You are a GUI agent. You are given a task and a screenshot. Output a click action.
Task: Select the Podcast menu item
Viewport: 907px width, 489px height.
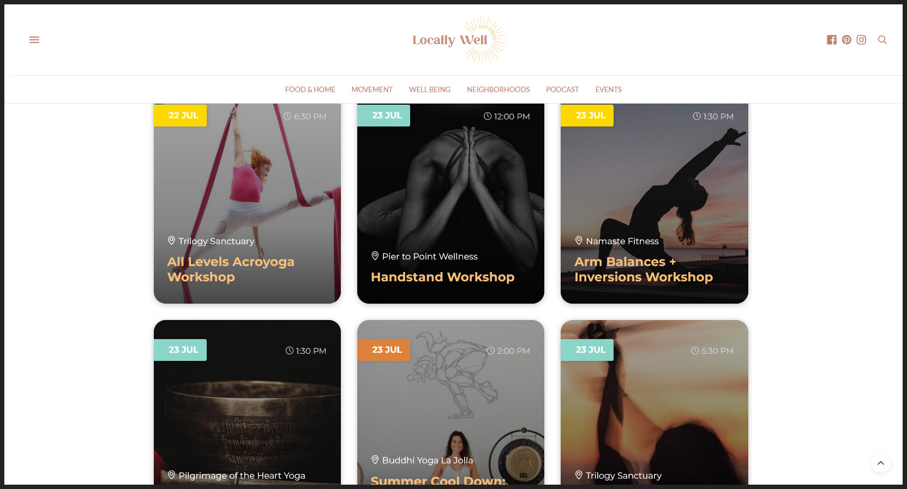click(562, 89)
